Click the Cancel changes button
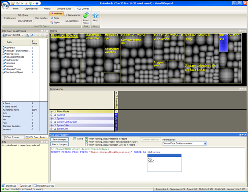The image size is (248, 192). point(59,144)
